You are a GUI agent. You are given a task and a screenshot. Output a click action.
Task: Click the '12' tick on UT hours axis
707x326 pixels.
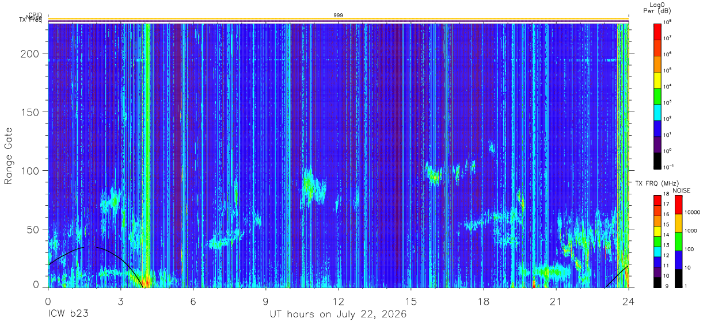pos(339,301)
